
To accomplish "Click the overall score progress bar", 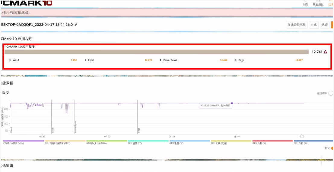I will (157, 52).
